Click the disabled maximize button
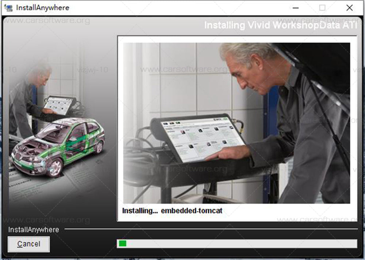The image size is (365, 260). click(322, 8)
